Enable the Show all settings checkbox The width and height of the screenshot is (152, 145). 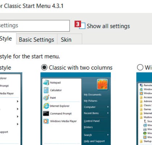tap(82, 26)
